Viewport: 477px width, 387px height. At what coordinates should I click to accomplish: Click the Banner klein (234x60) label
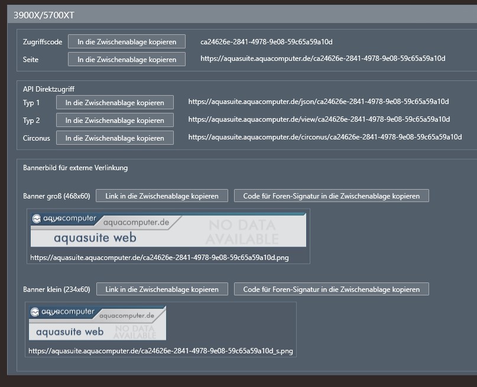pos(57,290)
